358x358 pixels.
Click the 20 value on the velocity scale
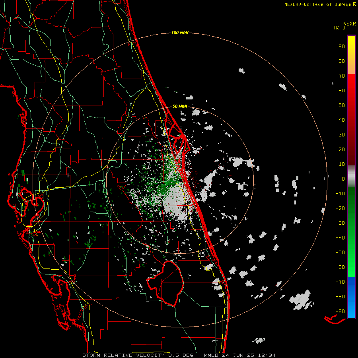(342, 150)
